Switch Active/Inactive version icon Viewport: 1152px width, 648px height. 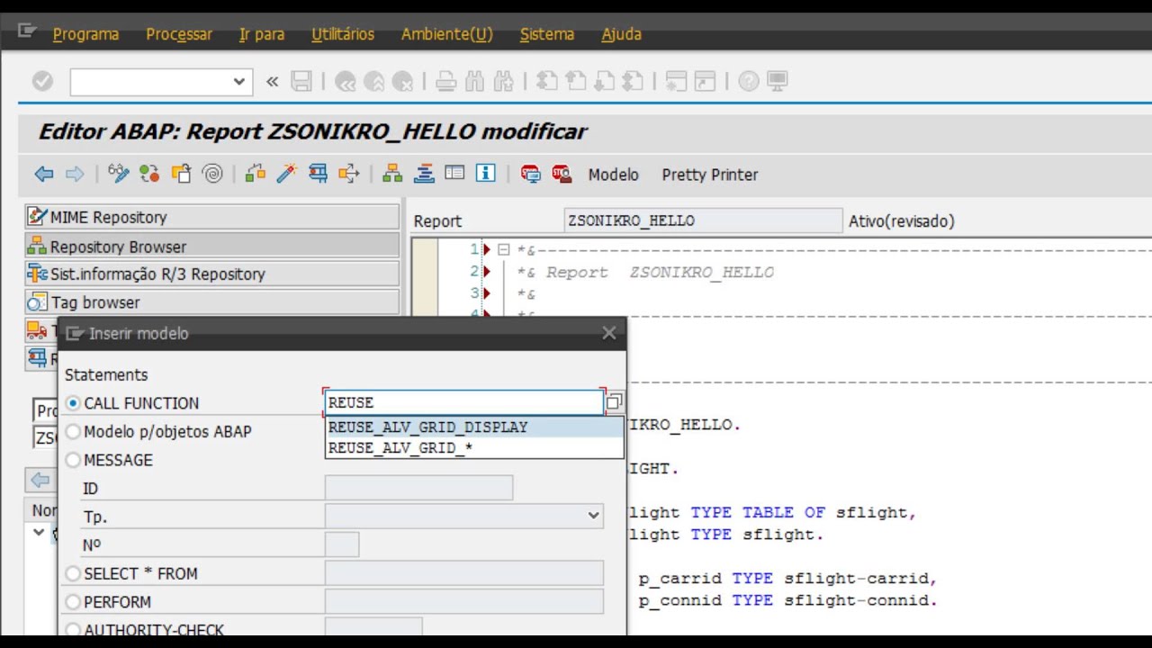149,175
